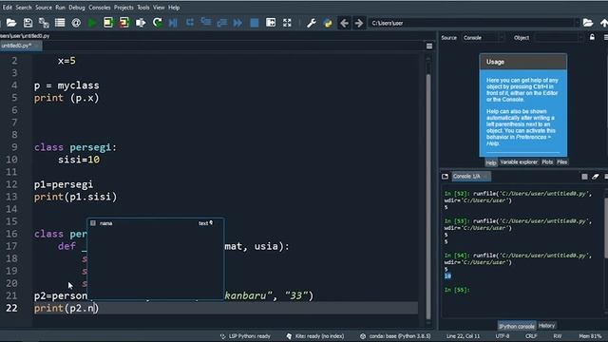Viewport: 608px width, 342px height.
Task: Toggle fullscreen mode icon
Action: click(287, 23)
